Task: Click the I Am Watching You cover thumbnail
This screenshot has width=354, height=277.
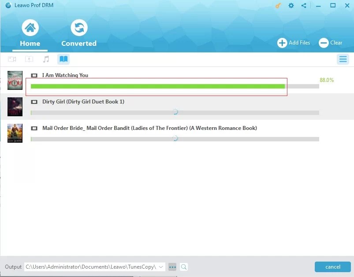Action: (x=15, y=81)
